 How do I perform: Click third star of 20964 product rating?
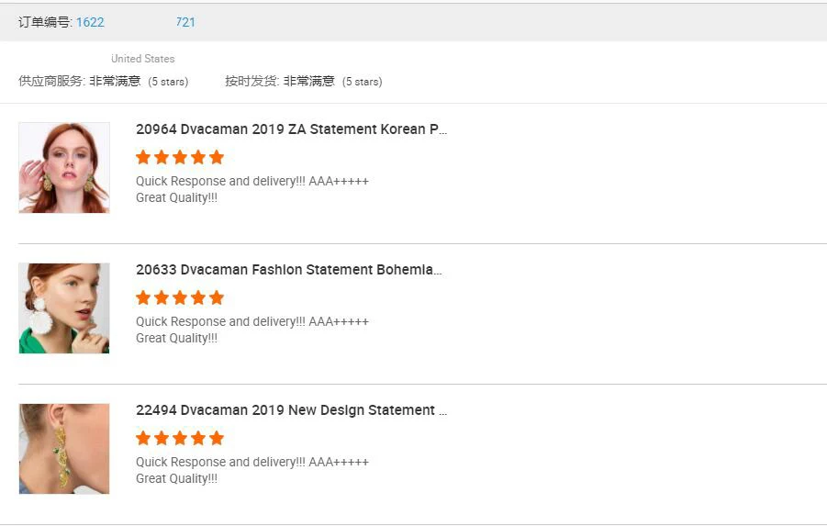point(180,157)
